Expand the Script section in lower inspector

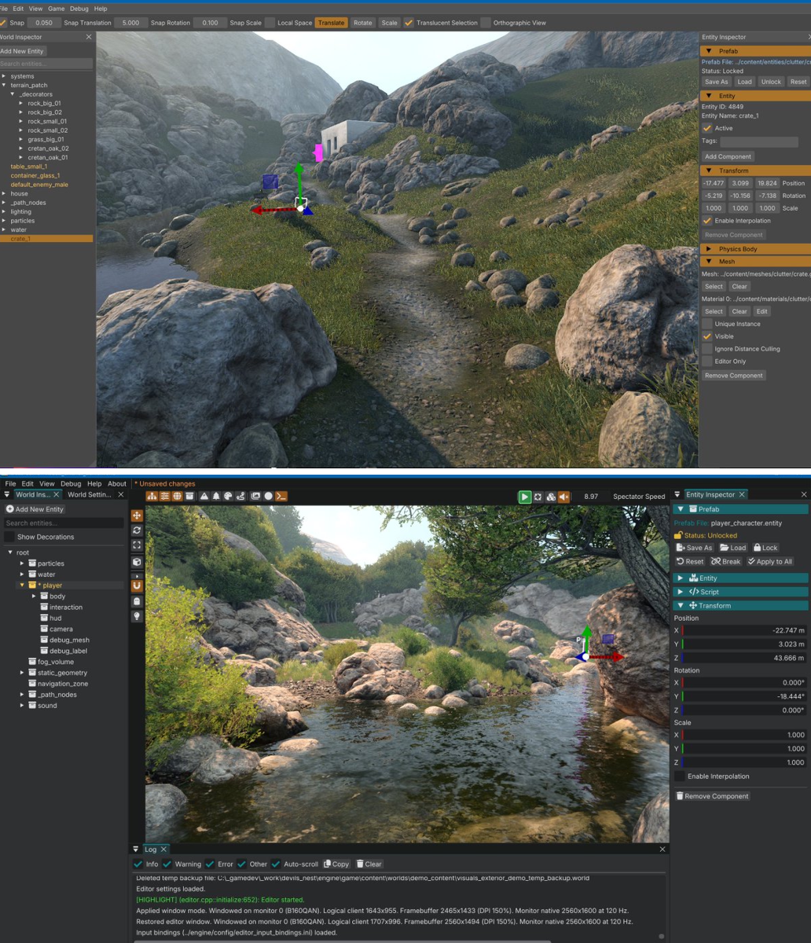pyautogui.click(x=681, y=592)
